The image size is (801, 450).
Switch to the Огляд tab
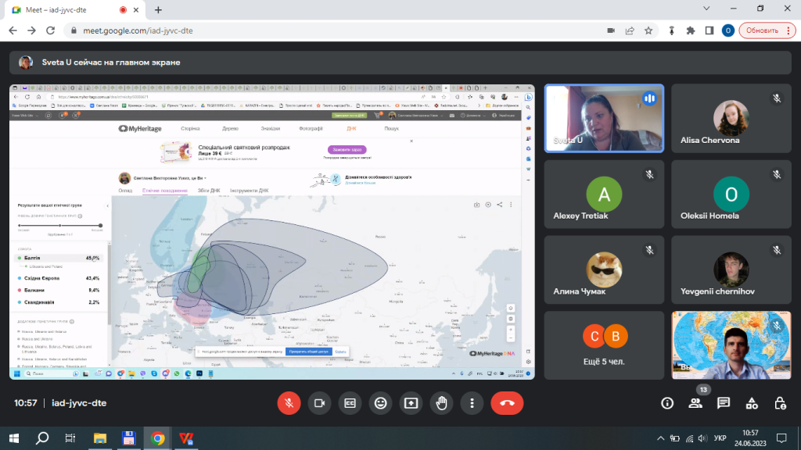(125, 191)
